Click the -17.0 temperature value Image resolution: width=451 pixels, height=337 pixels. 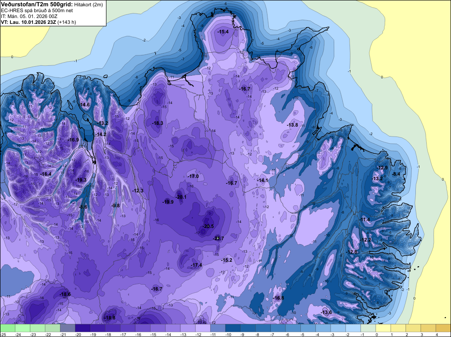[x=193, y=176]
